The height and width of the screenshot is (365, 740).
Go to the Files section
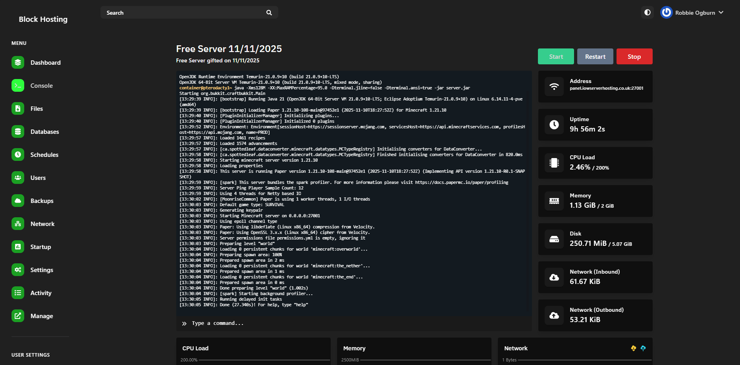(x=37, y=109)
